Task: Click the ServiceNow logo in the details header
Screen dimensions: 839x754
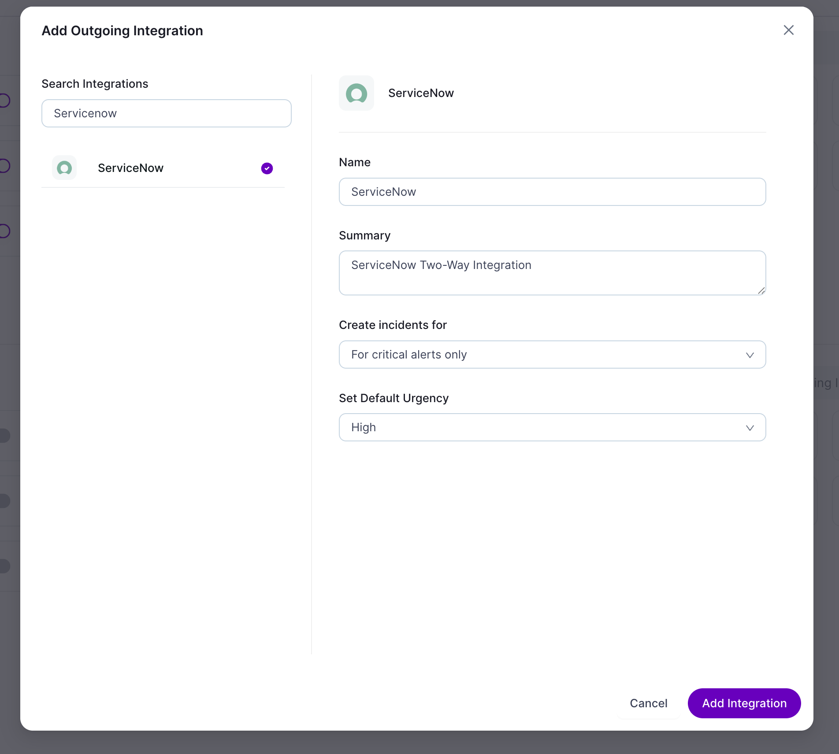Action: point(356,93)
